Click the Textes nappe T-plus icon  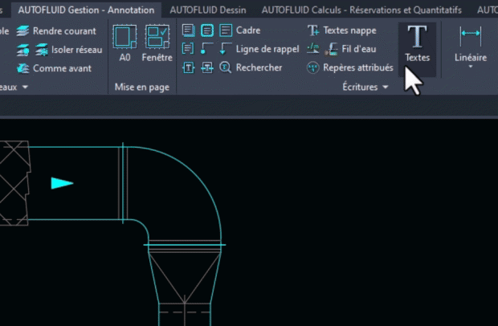313,31
